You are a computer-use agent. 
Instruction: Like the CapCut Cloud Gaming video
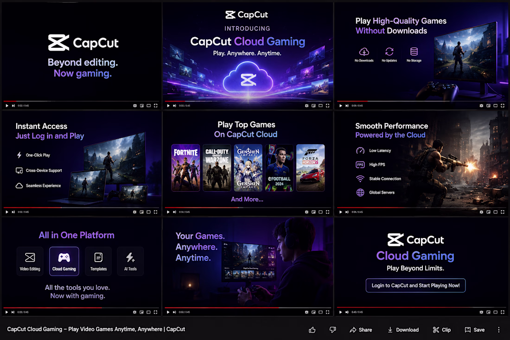(312, 330)
